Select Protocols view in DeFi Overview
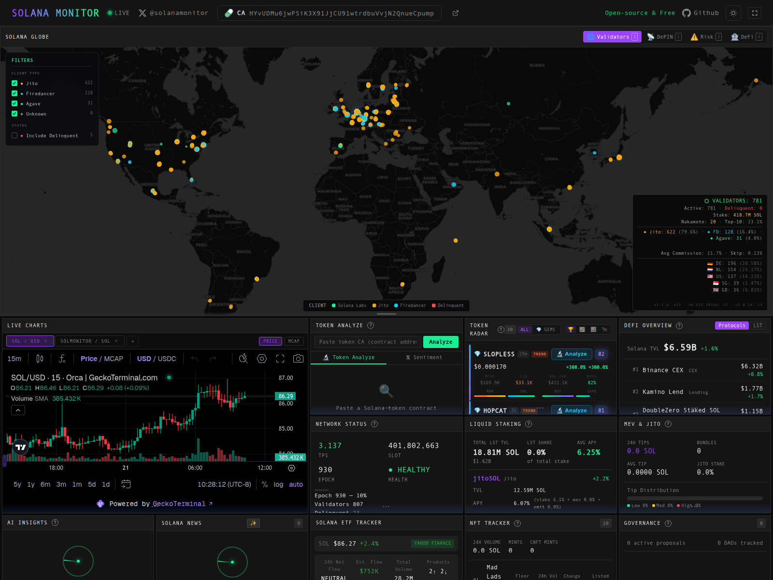The height and width of the screenshot is (580, 773). (x=731, y=325)
